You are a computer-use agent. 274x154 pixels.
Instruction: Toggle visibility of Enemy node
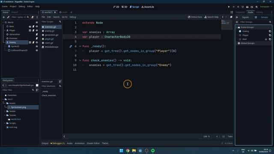click(37, 42)
